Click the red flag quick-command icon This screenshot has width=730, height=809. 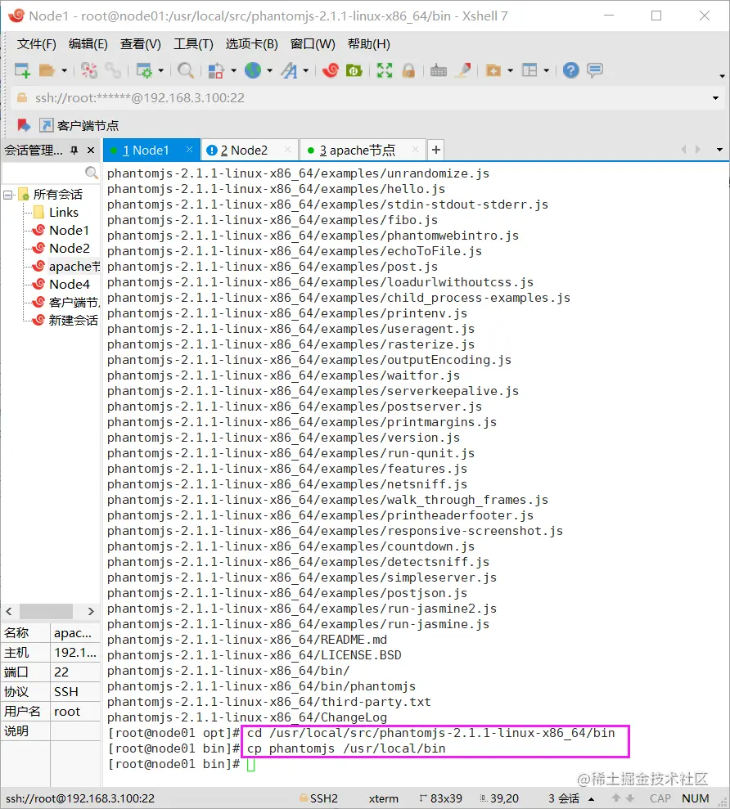pos(24,125)
